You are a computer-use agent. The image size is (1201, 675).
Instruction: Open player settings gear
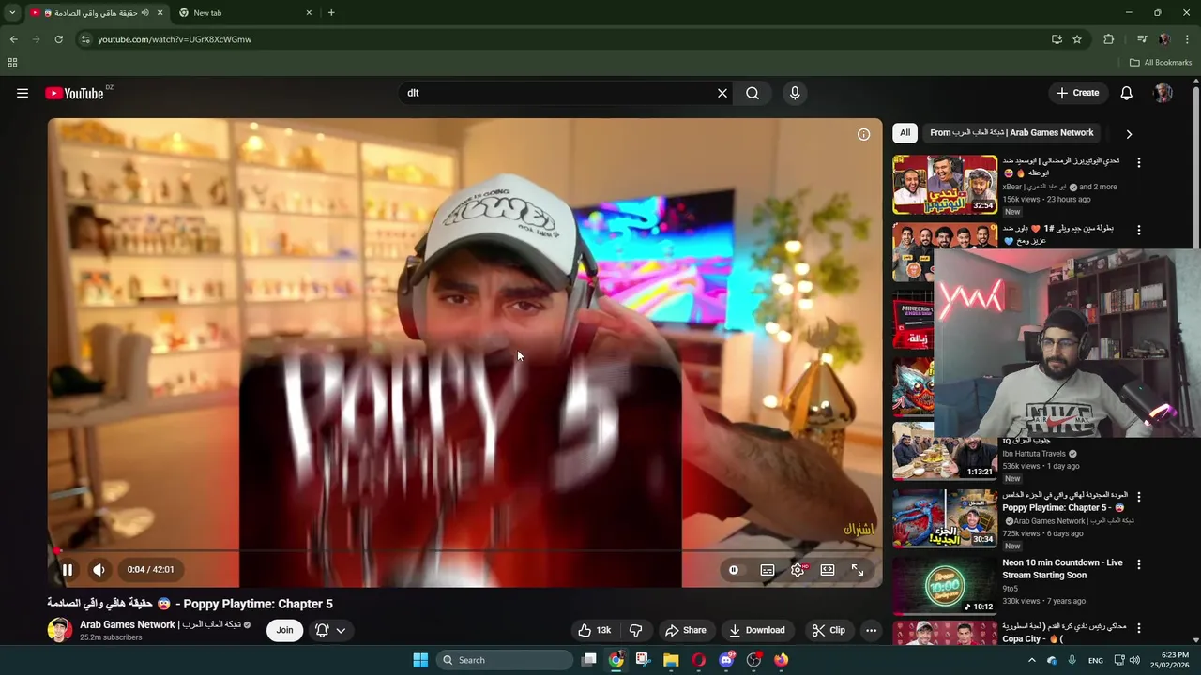point(798,570)
